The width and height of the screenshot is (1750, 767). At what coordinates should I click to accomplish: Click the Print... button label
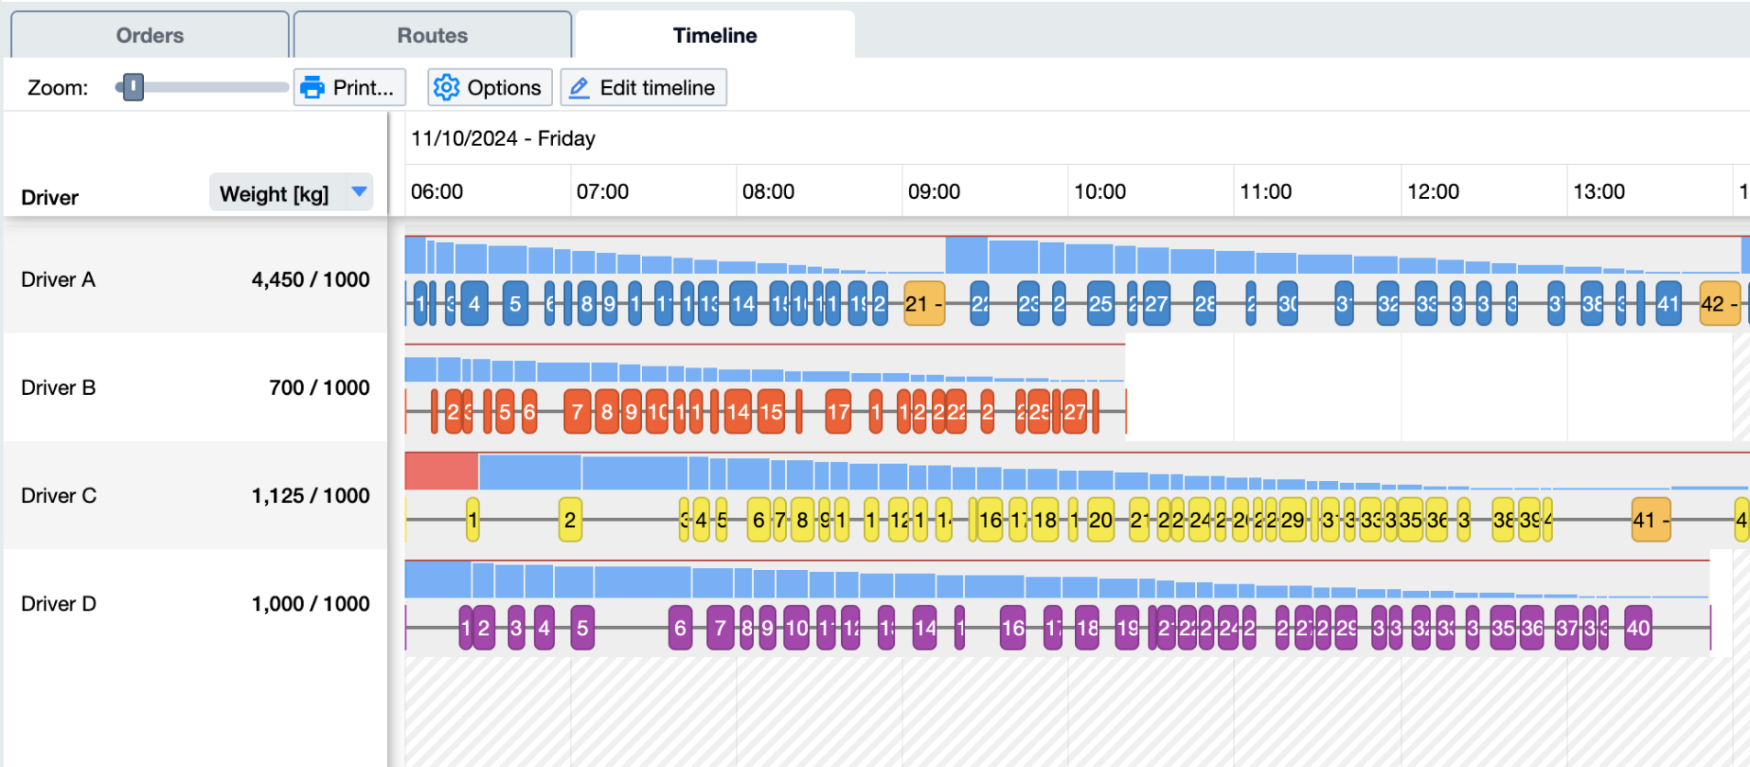click(x=363, y=87)
